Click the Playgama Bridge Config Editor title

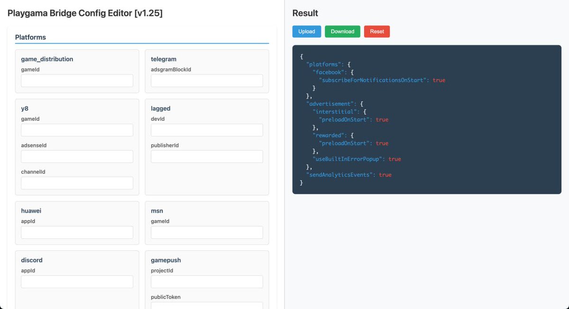coord(83,13)
